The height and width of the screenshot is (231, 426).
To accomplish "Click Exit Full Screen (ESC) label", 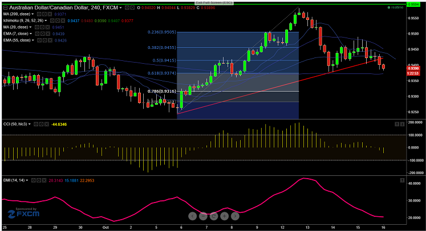I will 214,2.
